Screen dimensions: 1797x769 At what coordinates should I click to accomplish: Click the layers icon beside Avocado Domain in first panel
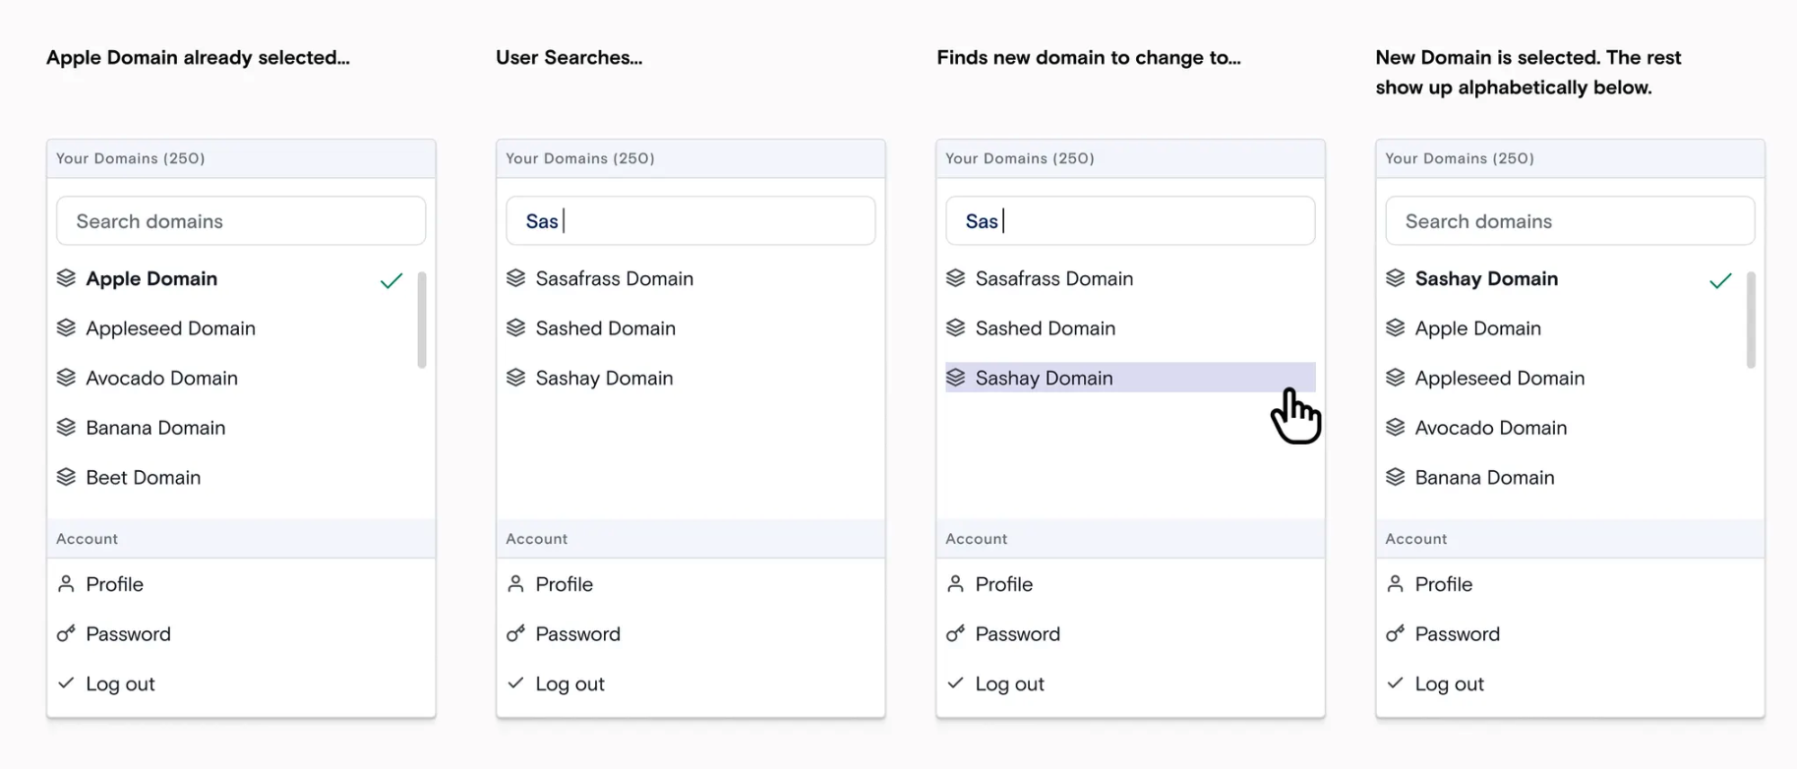(66, 378)
